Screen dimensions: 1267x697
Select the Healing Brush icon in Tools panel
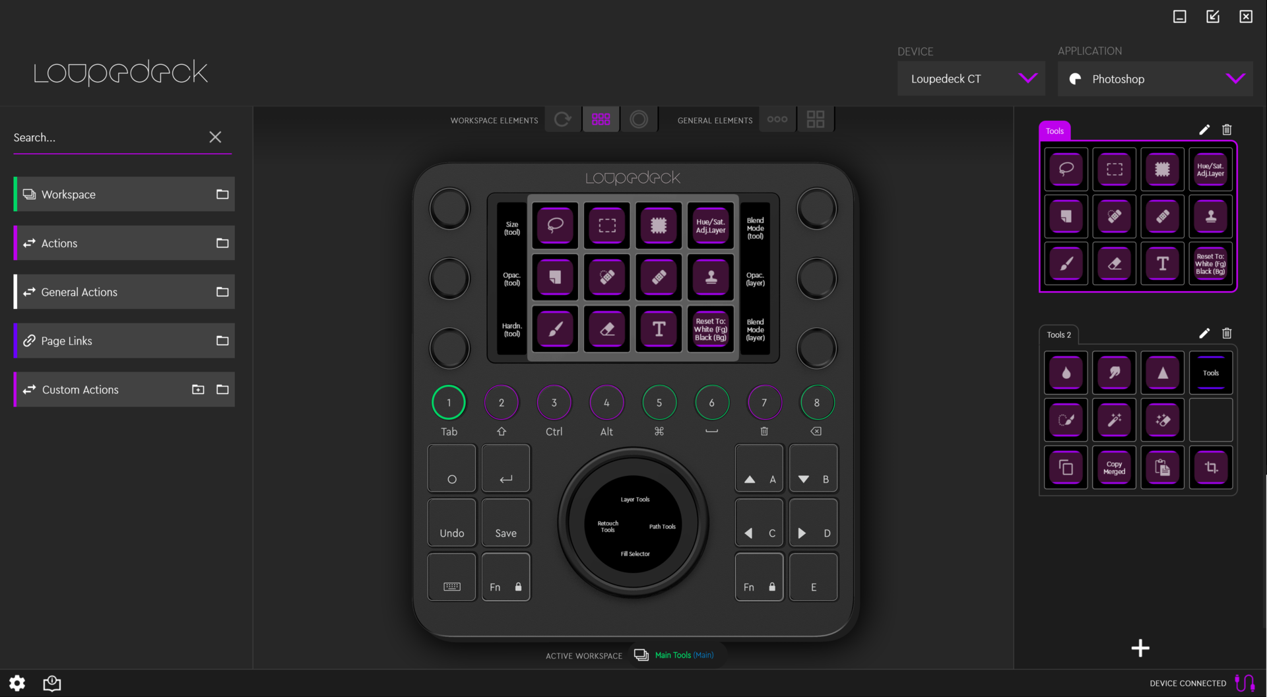click(1114, 216)
